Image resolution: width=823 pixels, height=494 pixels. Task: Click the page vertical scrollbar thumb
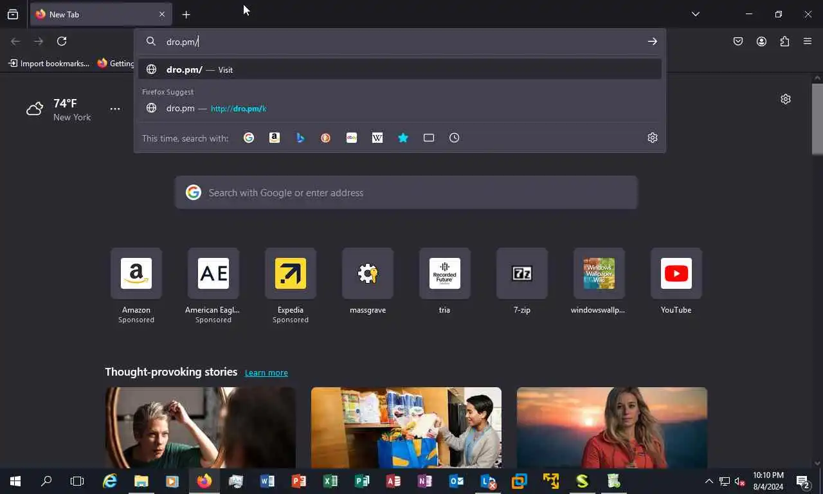817,119
